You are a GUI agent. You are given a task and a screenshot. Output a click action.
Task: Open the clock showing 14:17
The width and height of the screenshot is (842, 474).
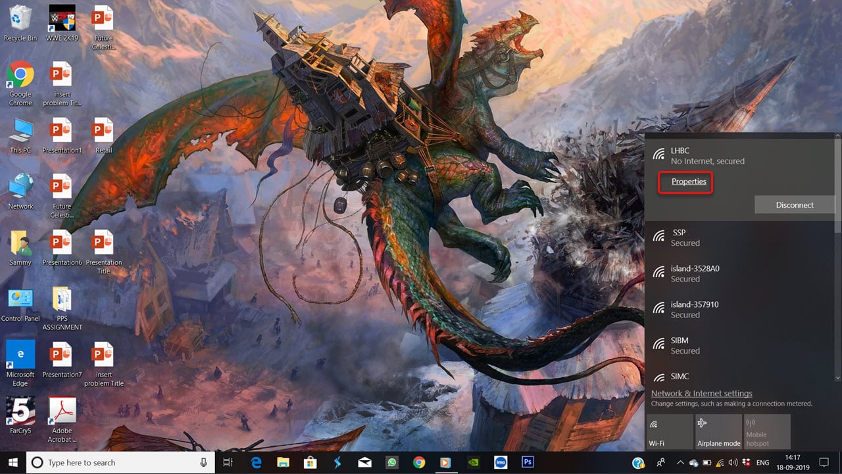[794, 463]
